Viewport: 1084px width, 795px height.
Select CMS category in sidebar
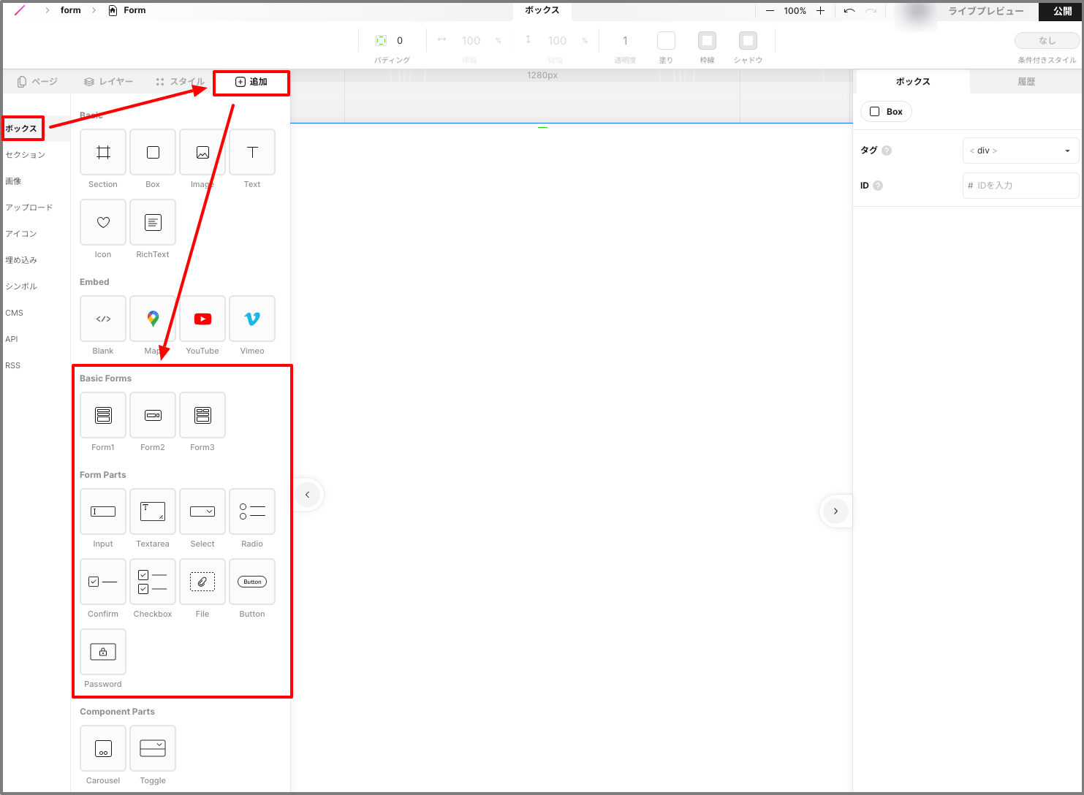click(x=15, y=313)
